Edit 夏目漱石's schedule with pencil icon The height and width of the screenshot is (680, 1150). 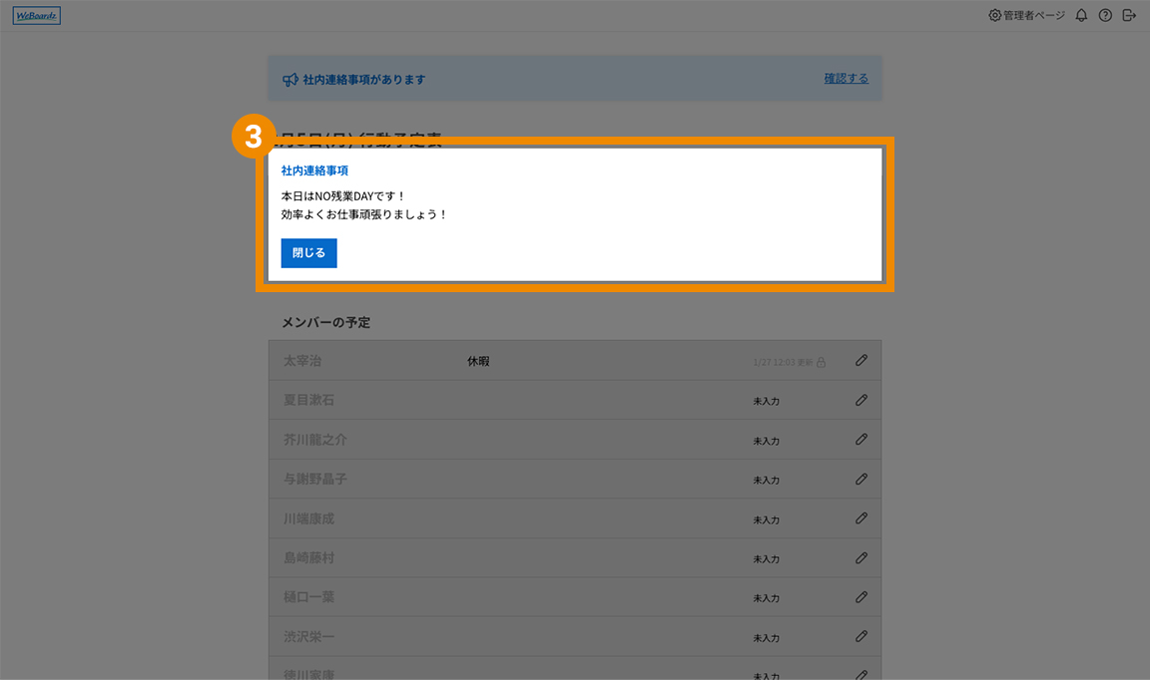click(862, 400)
